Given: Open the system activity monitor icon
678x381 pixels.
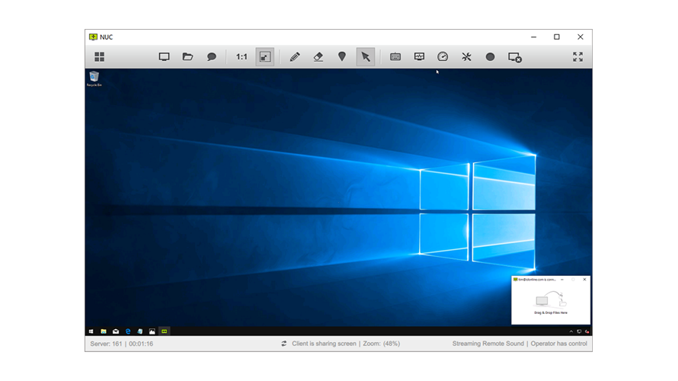Looking at the screenshot, I should [x=419, y=57].
